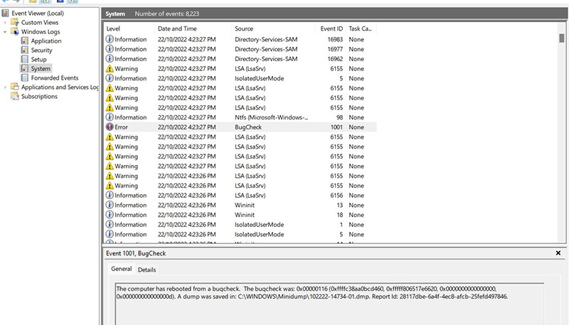The image size is (569, 325).
Task: Switch to the Details tab
Action: click(x=147, y=270)
